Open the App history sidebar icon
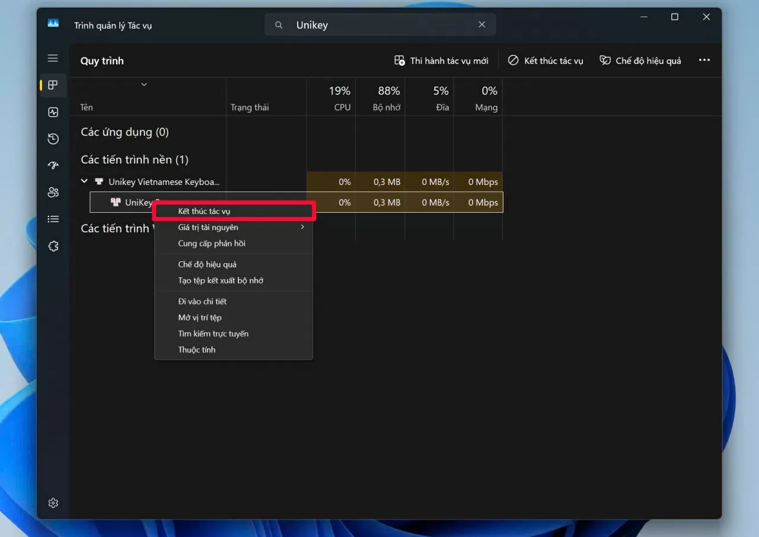The width and height of the screenshot is (759, 537). 53,139
